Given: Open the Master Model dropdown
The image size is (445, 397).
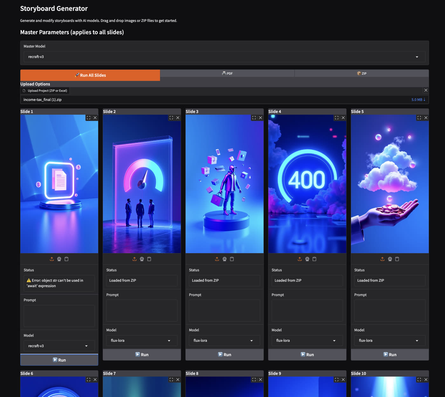Looking at the screenshot, I should (x=224, y=57).
